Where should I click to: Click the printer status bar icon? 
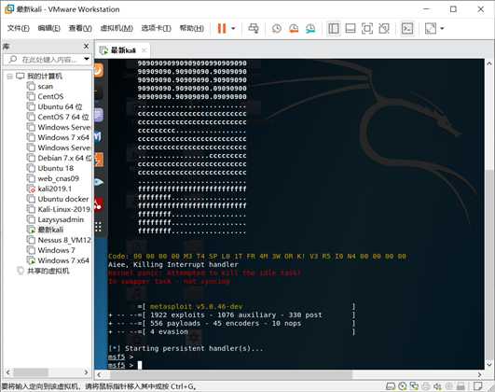click(426, 386)
